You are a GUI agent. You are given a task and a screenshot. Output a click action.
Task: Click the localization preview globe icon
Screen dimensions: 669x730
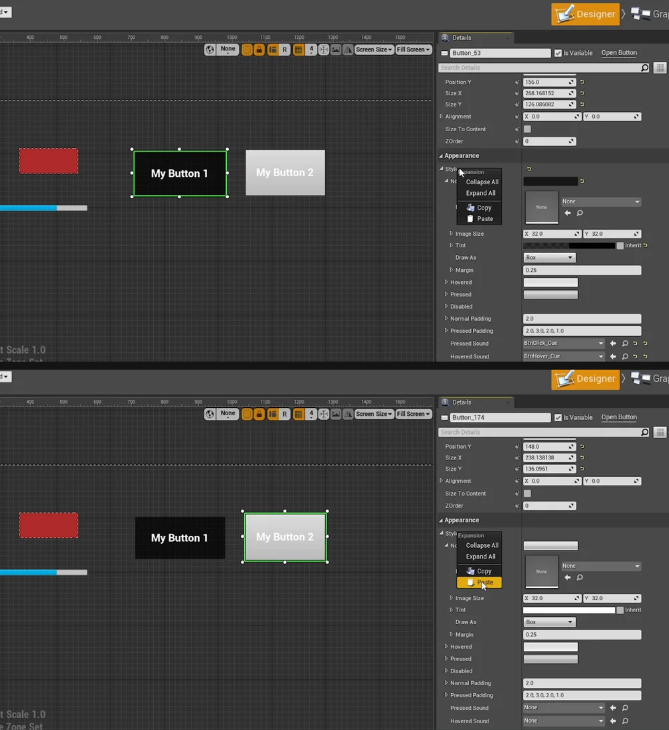tap(209, 50)
